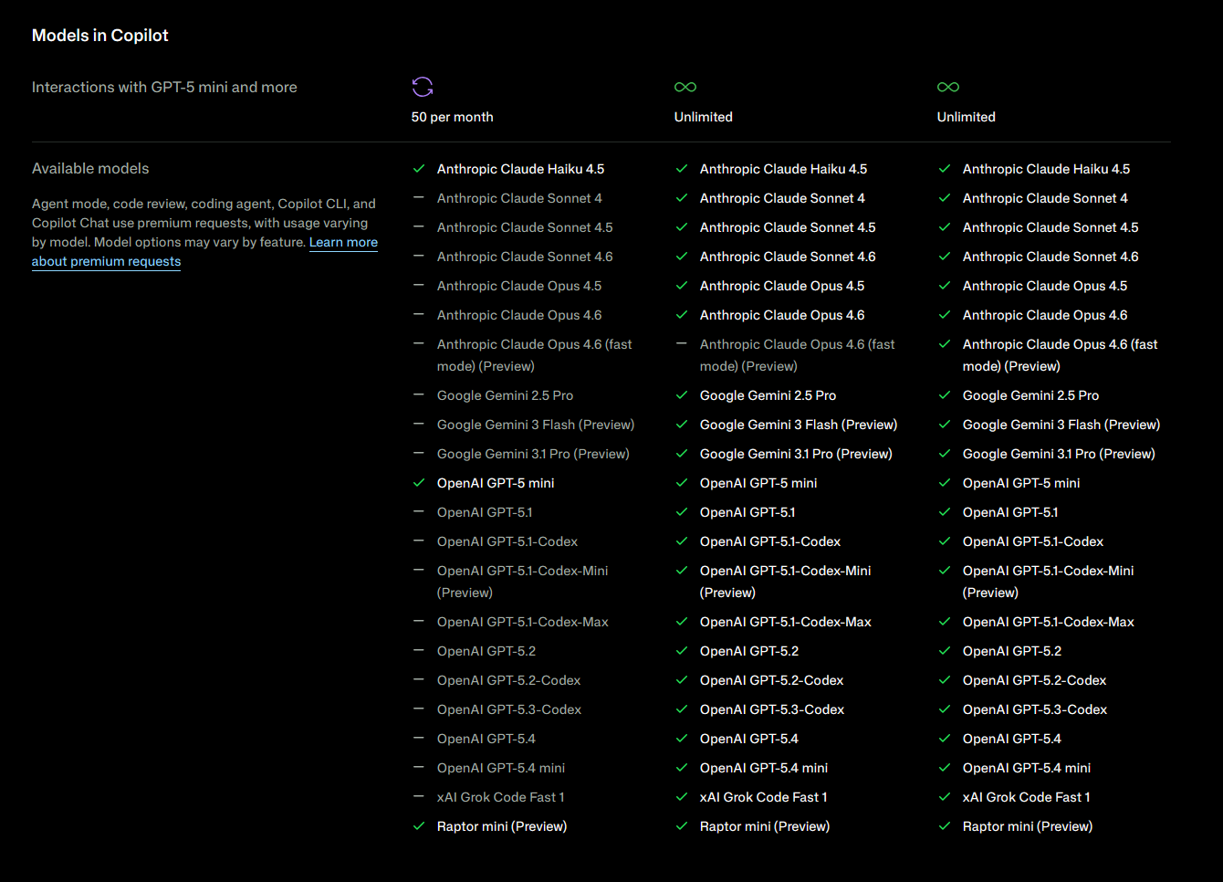This screenshot has width=1223, height=882.
Task: Click the dash icon beside grayed-out xAI Grok Code Fast 1
Action: coord(419,796)
